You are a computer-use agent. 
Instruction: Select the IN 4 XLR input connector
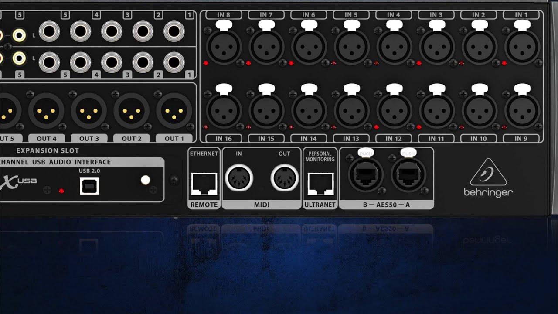pos(394,47)
